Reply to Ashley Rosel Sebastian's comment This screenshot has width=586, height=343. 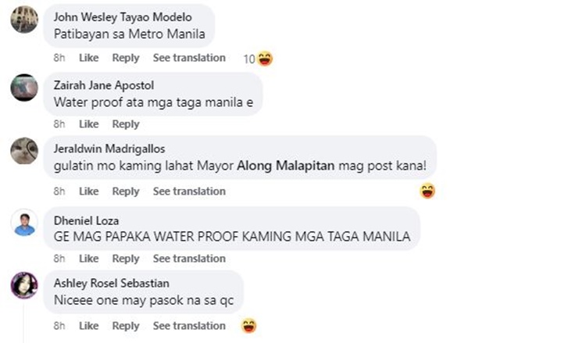click(126, 326)
